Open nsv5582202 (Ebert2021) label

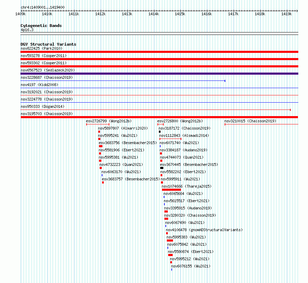click(x=183, y=172)
